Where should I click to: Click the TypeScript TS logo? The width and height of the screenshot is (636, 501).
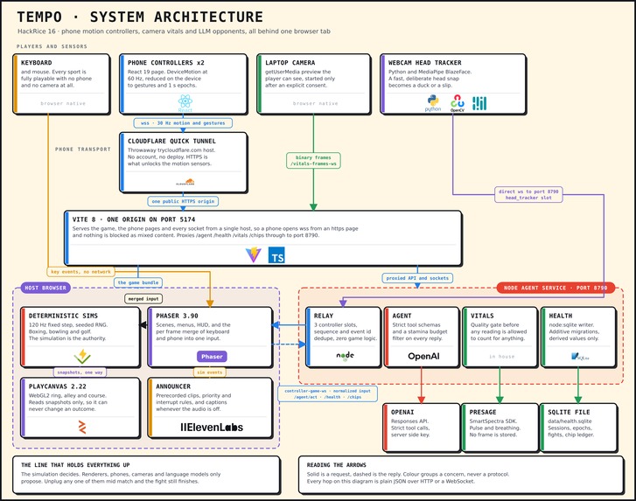click(x=276, y=255)
